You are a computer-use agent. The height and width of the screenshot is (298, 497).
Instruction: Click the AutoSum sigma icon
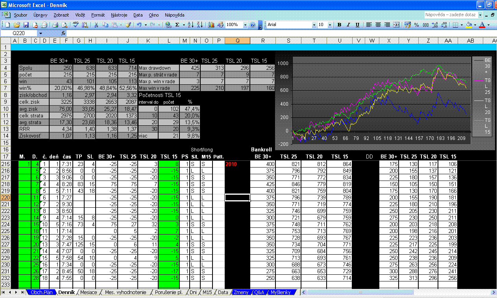point(177,24)
